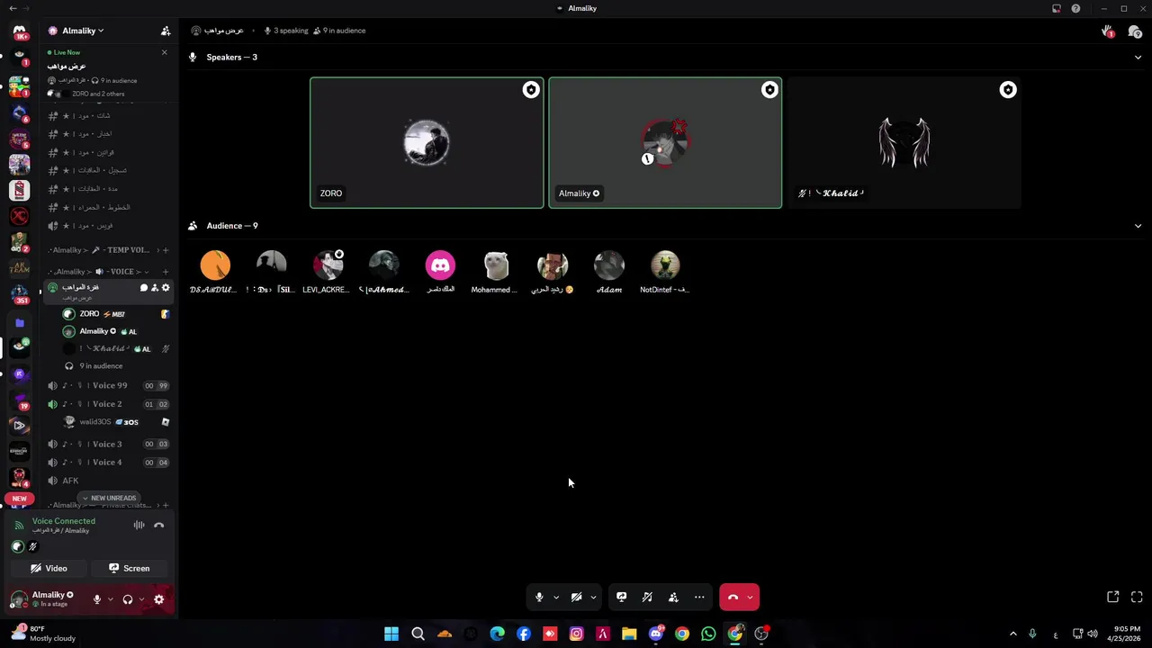Viewport: 1152px width, 648px height.
Task: Click LEVI_ACKRE... avatar in audience
Action: coord(328,265)
